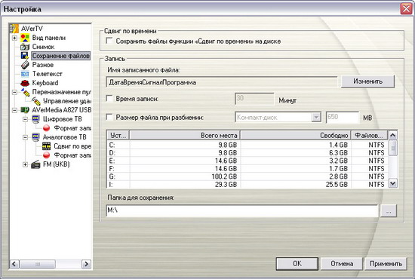Click the Вид панели colorful icon
Viewport: 415px width, 279px height.
pos(25,38)
